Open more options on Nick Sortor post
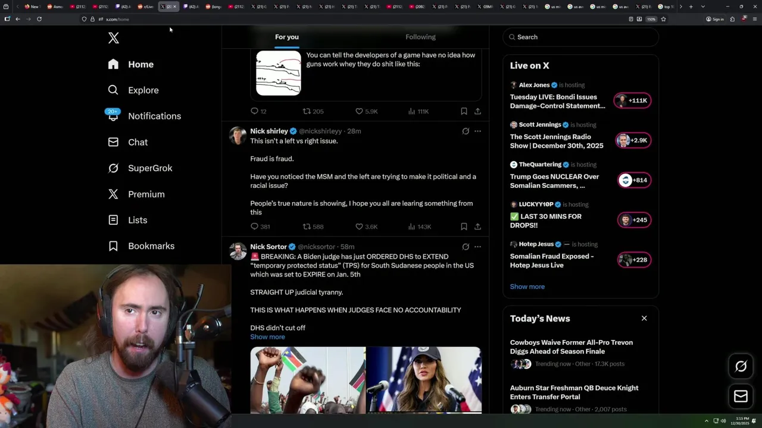The width and height of the screenshot is (762, 428). 477,247
